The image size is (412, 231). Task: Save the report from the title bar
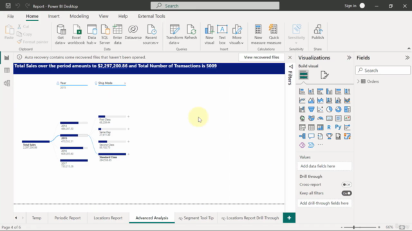[x=8, y=6]
